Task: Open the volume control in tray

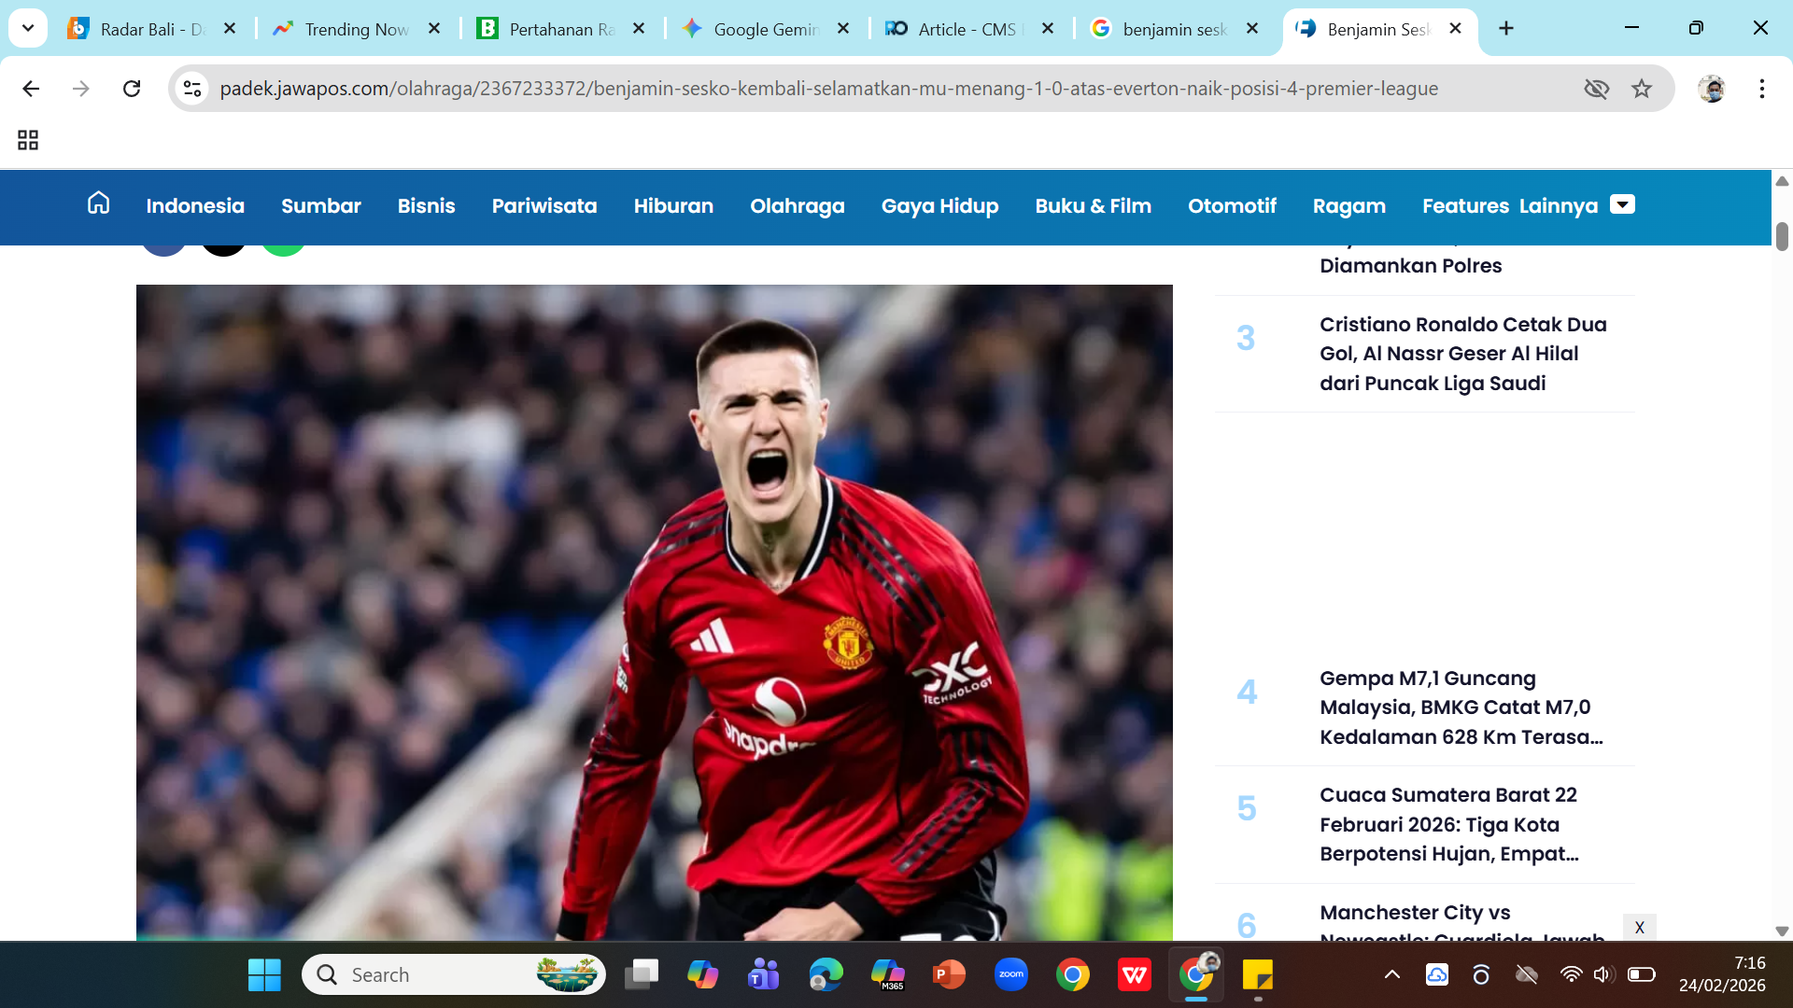Action: tap(1603, 975)
